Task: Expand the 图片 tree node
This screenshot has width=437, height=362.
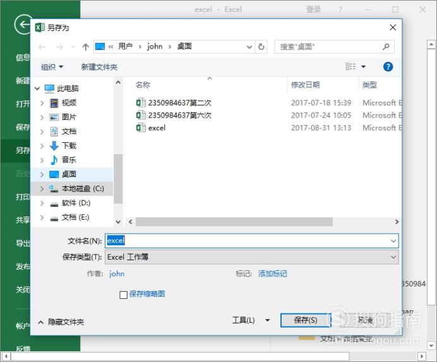Action: 42,118
